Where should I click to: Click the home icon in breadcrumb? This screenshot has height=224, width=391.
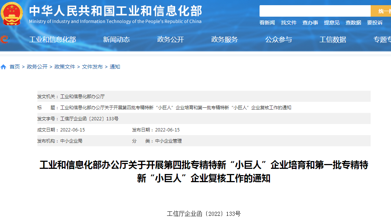(x=3, y=67)
